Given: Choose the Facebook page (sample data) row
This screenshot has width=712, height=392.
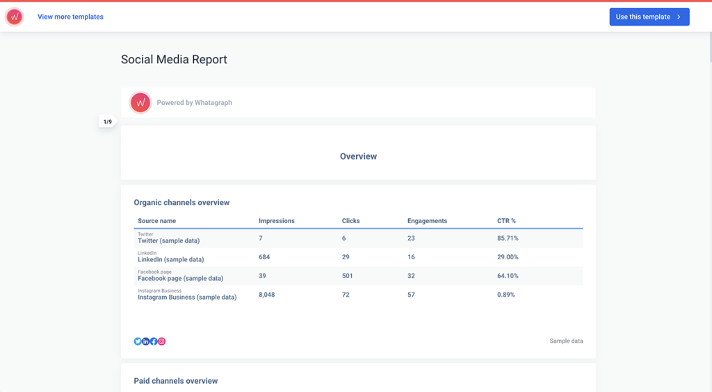Looking at the screenshot, I should tap(180, 278).
